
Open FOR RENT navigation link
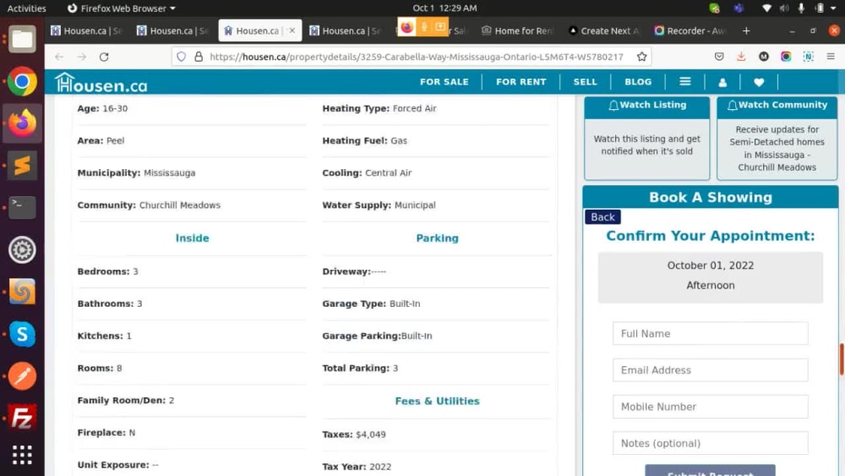click(521, 82)
